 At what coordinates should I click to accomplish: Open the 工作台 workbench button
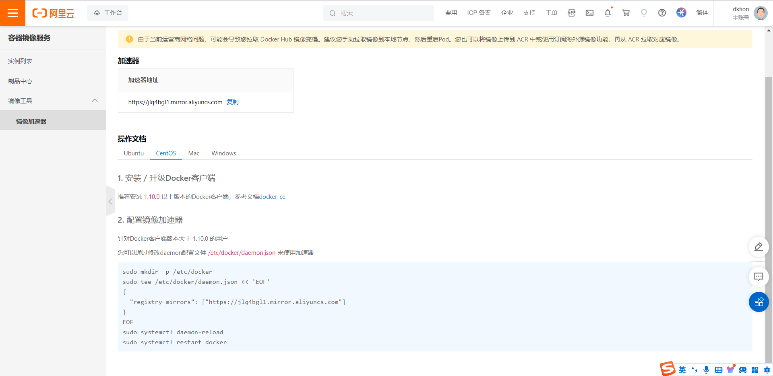pyautogui.click(x=108, y=13)
